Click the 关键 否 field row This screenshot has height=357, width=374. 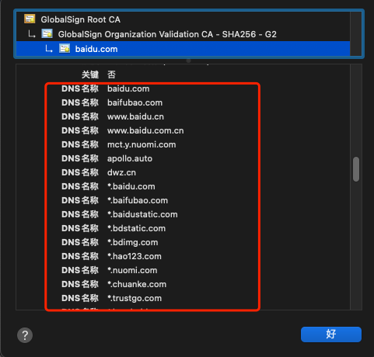[x=99, y=75]
